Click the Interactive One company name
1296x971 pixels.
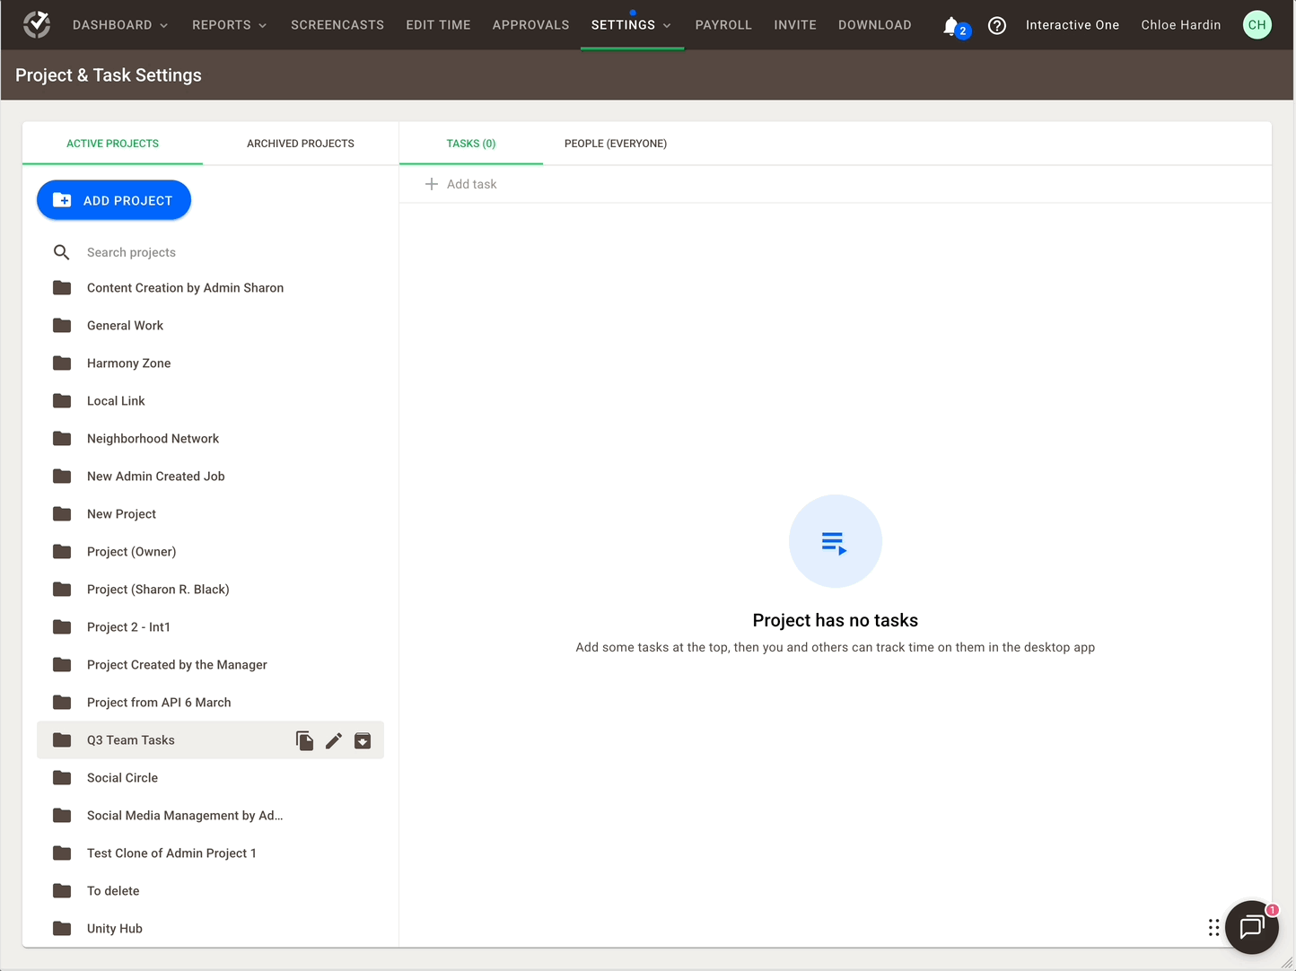(1073, 25)
